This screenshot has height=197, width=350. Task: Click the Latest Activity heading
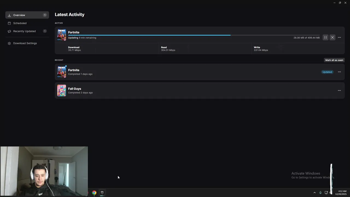click(69, 15)
